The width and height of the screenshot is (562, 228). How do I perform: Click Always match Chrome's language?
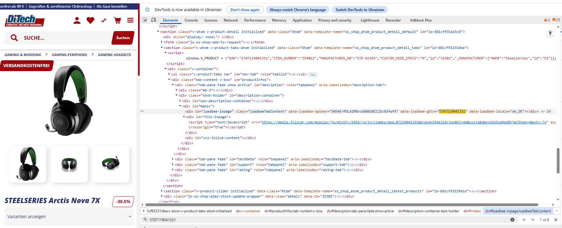tap(298, 10)
